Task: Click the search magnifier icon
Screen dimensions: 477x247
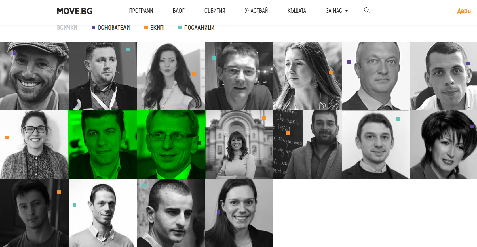Action: click(x=367, y=11)
